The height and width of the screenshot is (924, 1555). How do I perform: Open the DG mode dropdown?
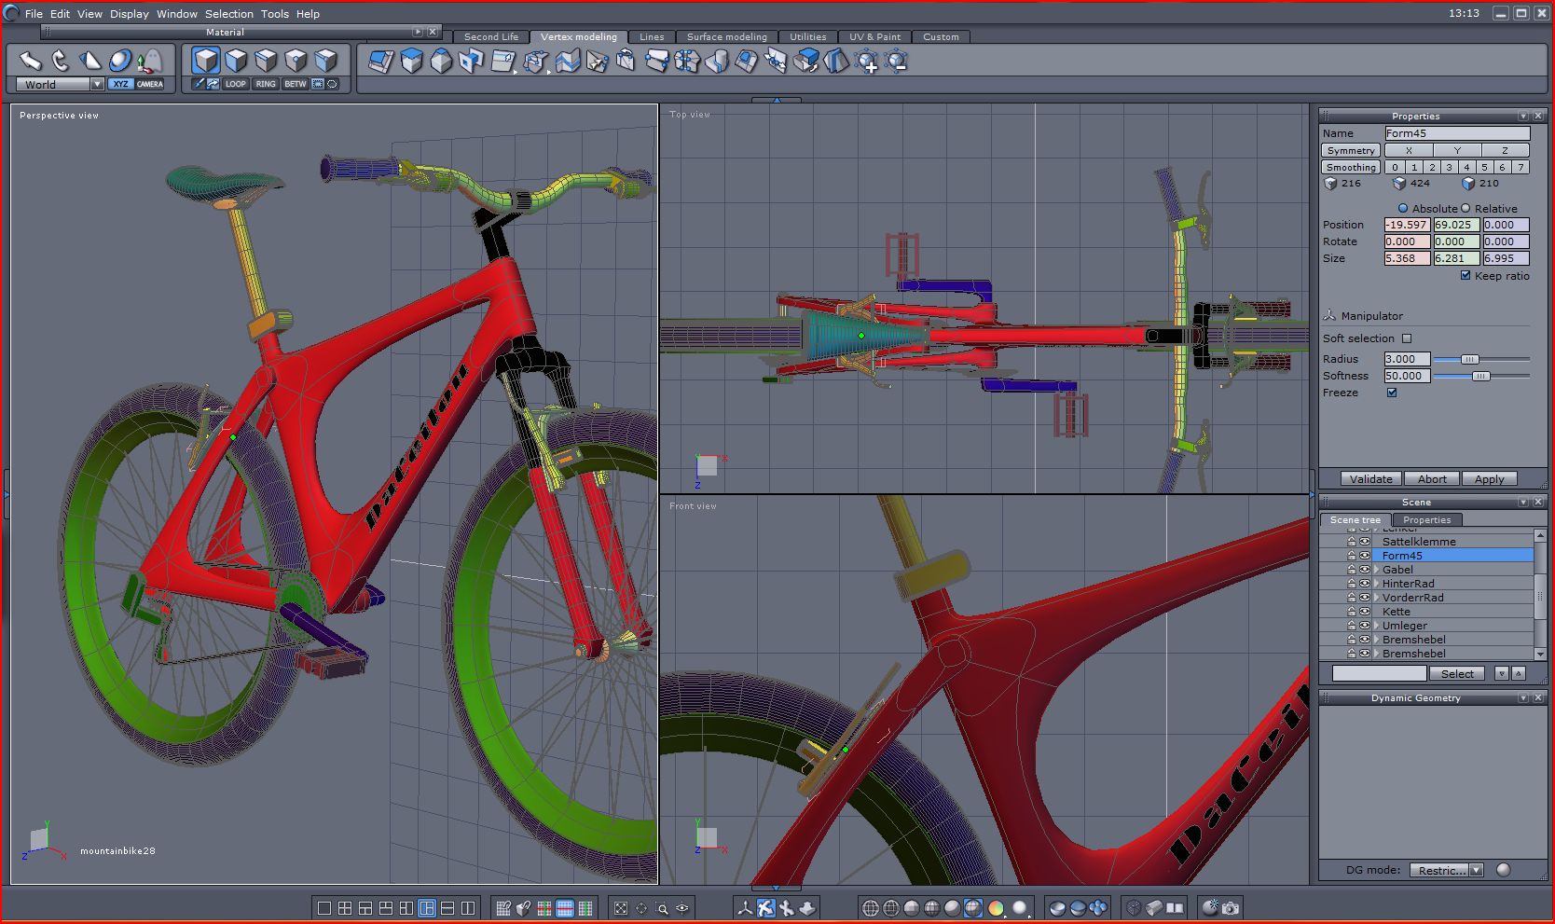point(1476,870)
